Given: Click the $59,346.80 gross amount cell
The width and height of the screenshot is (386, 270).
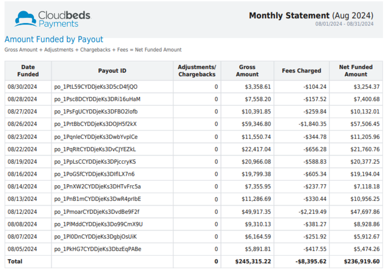Looking at the screenshot, I should coord(256,124).
